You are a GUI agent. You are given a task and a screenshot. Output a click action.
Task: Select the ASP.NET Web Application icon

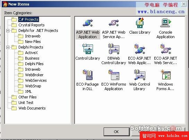(88, 23)
